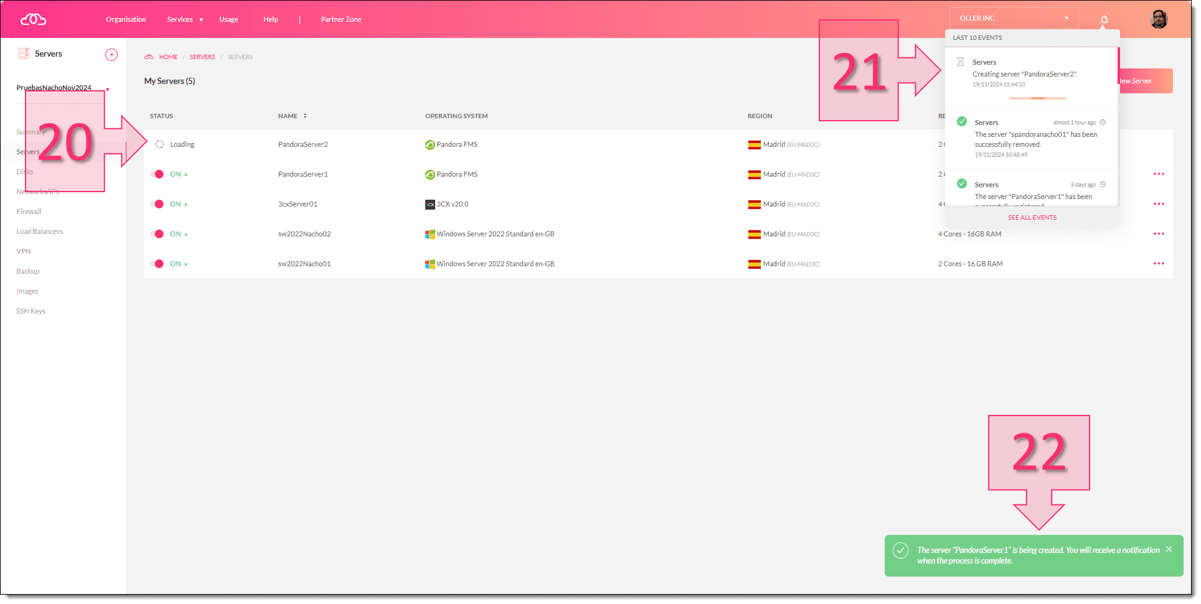Screen dimensions: 1201x604
Task: Click Pandora FMS icon for PandoraServer1
Action: point(430,175)
